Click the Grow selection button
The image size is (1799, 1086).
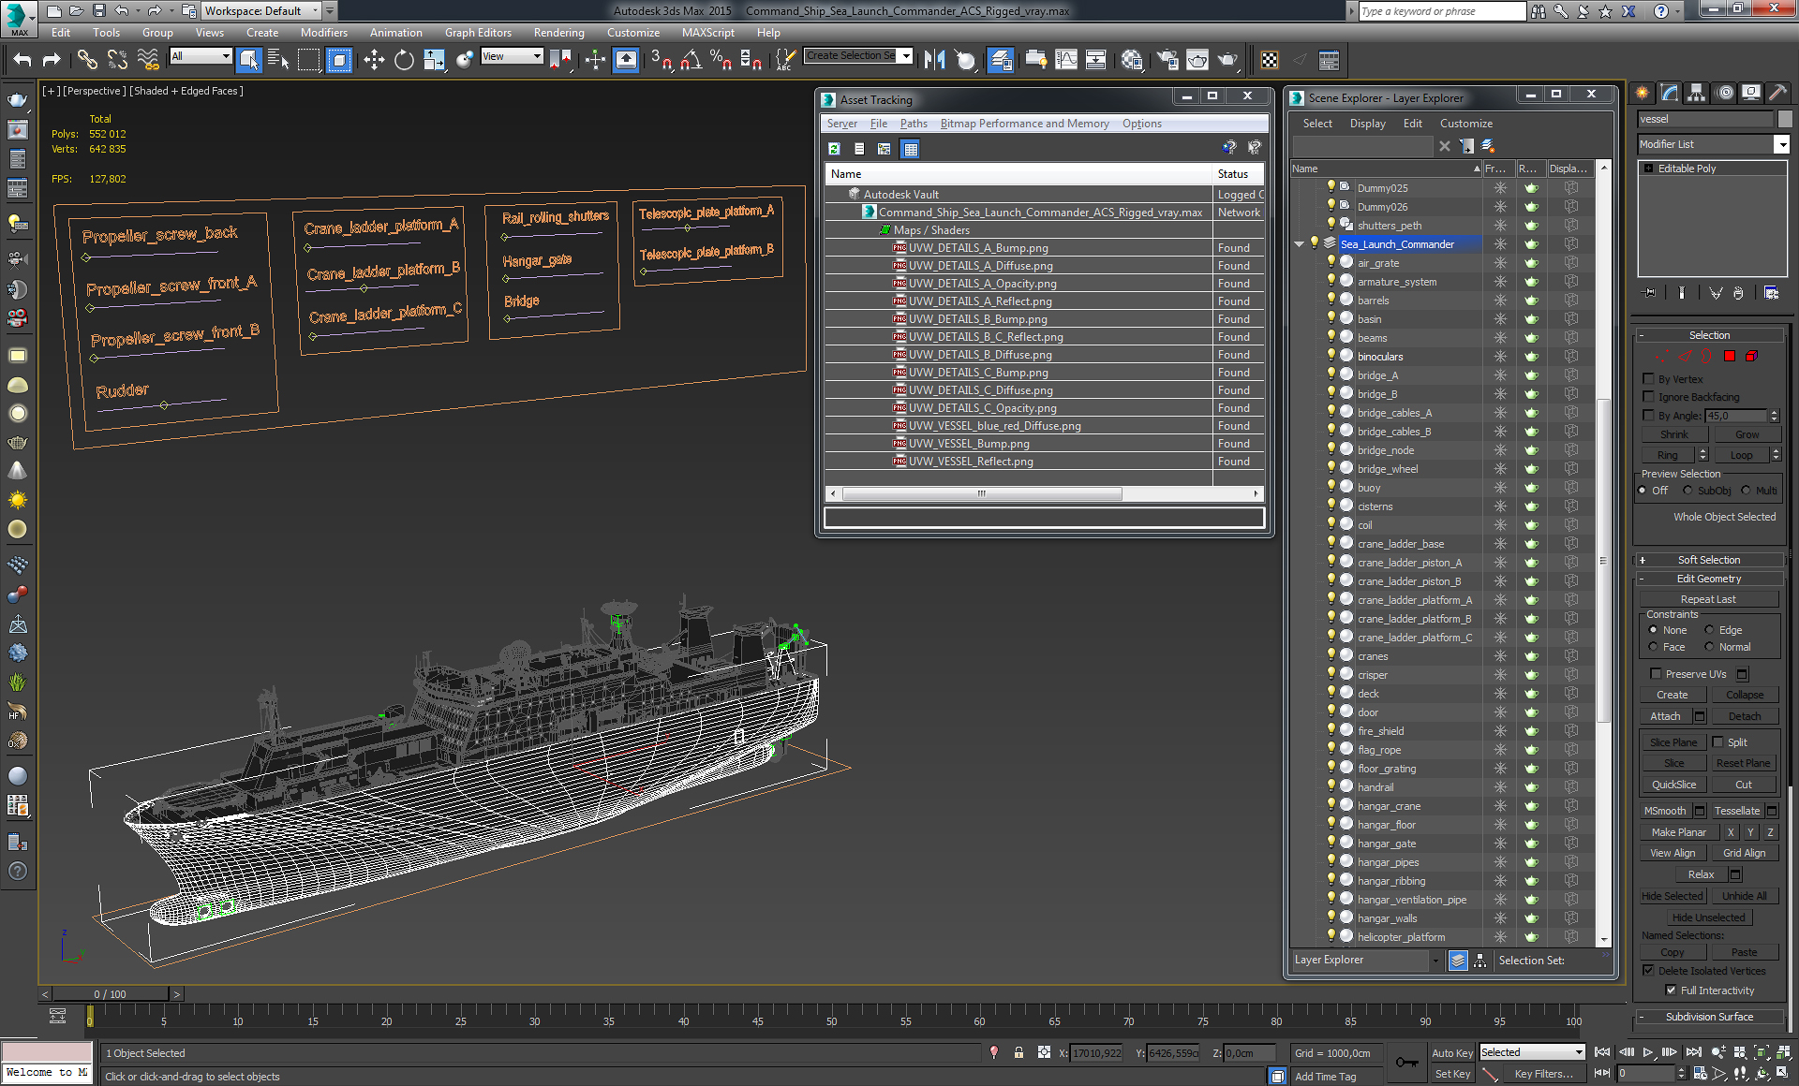click(x=1747, y=434)
